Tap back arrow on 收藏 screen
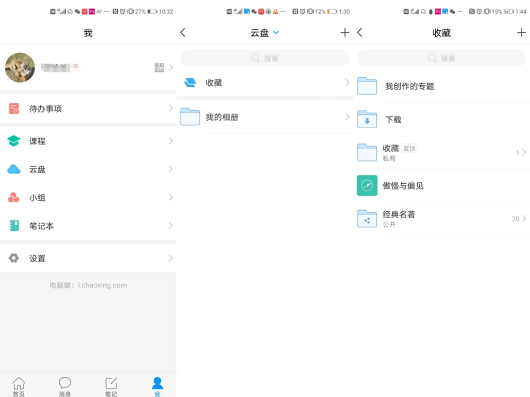This screenshot has height=397, width=530. click(360, 33)
